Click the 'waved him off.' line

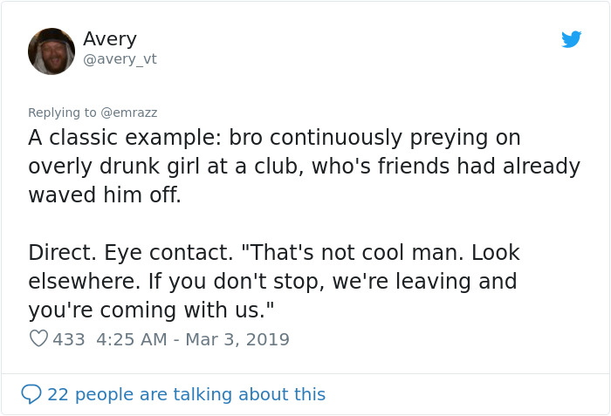coord(105,194)
